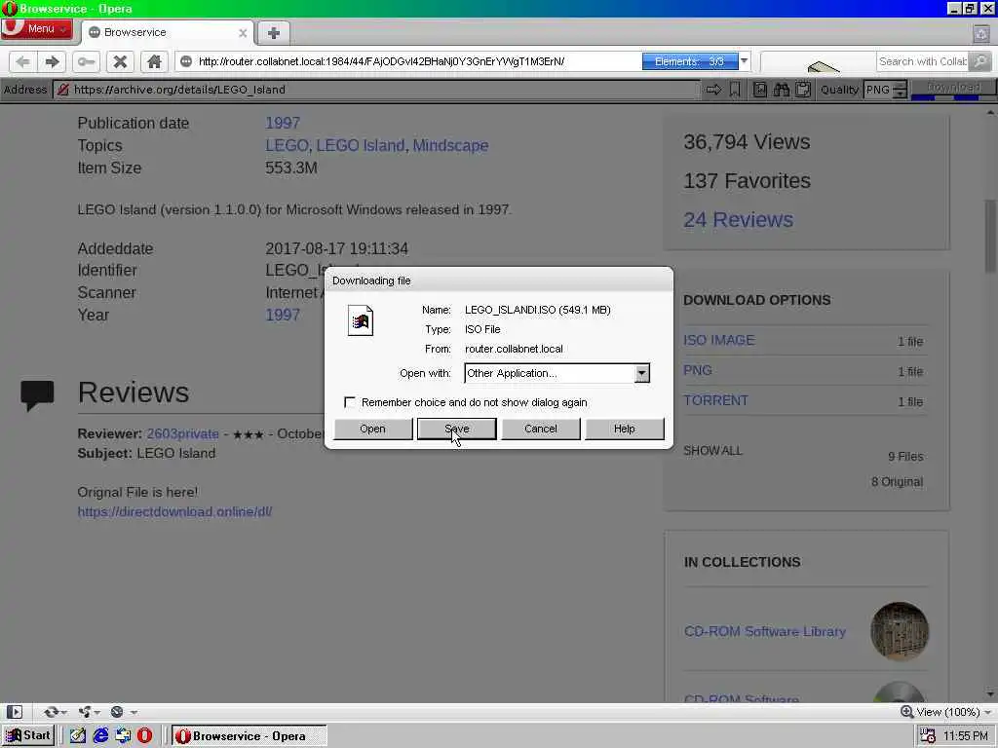Viewport: 998px width, 748px height.
Task: Open the Windows Start menu
Action: click(x=28, y=736)
